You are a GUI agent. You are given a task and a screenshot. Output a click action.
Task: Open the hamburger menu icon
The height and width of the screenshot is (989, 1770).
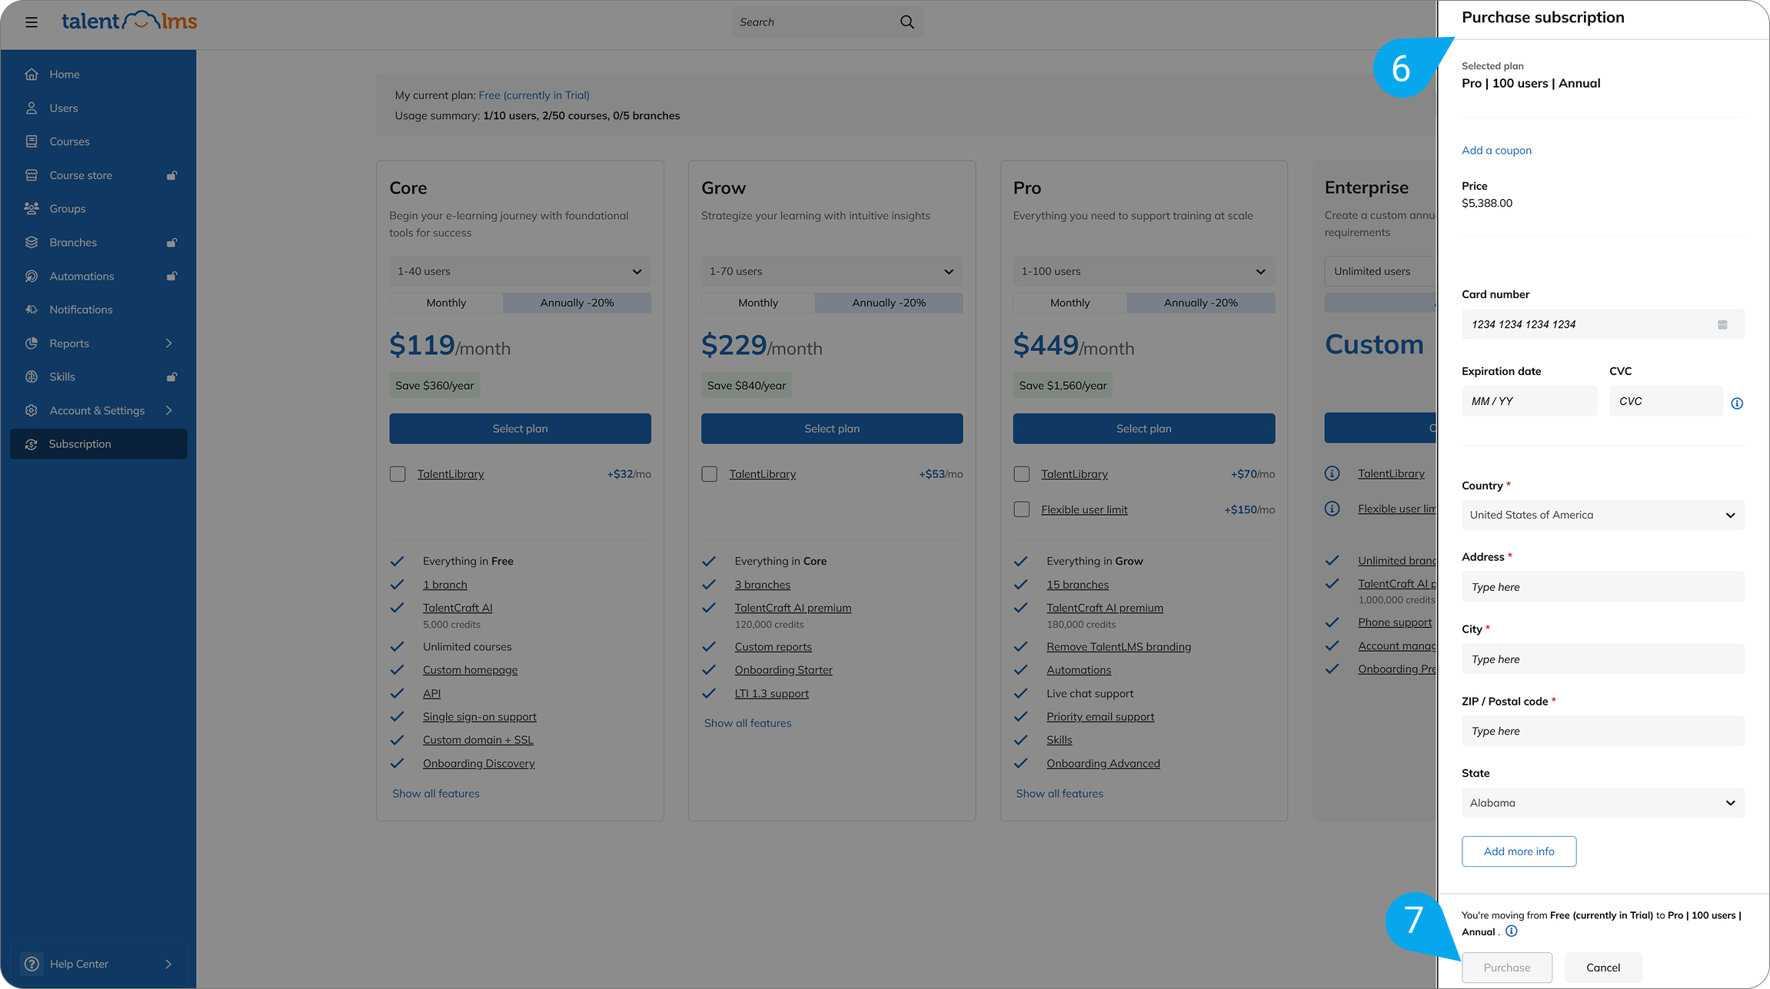[32, 22]
